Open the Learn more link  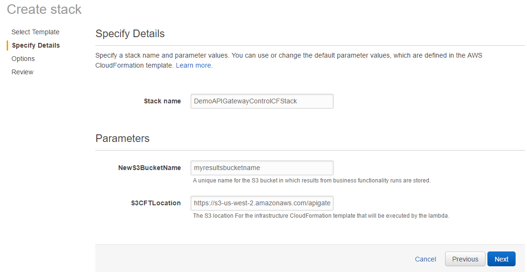point(194,65)
